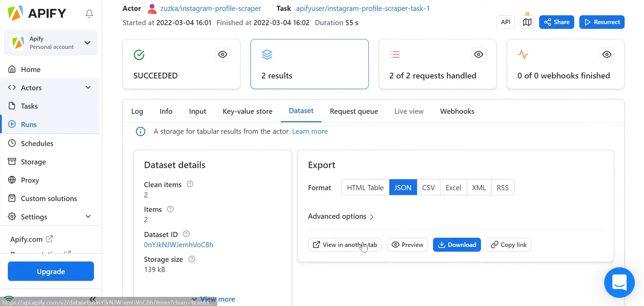Select Excel format
The image size is (644, 306).
coord(453,187)
